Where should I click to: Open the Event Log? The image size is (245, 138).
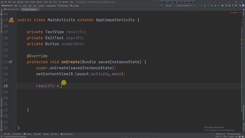[220, 134]
